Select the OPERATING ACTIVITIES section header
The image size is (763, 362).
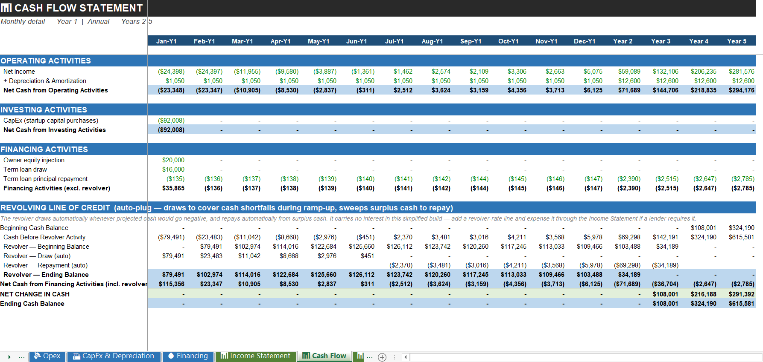coord(73,61)
